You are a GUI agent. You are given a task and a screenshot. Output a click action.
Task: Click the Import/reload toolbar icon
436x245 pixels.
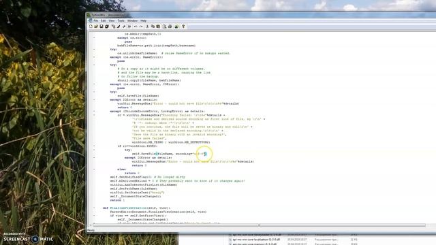129,27
